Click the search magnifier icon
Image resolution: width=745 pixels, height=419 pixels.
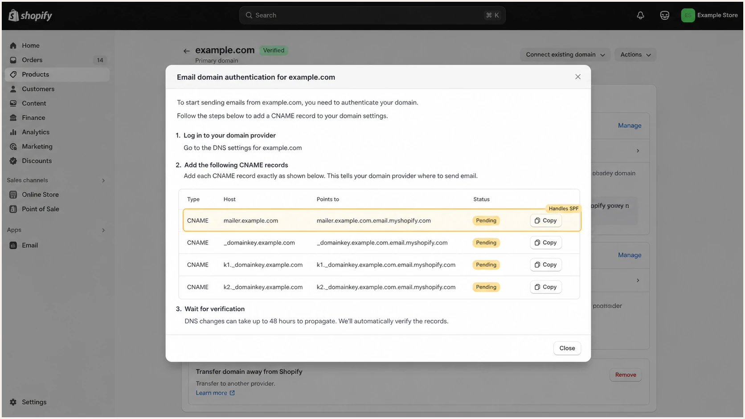(249, 15)
